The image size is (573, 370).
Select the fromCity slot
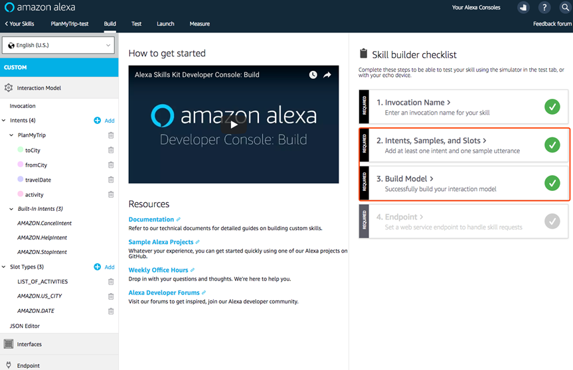tap(36, 165)
